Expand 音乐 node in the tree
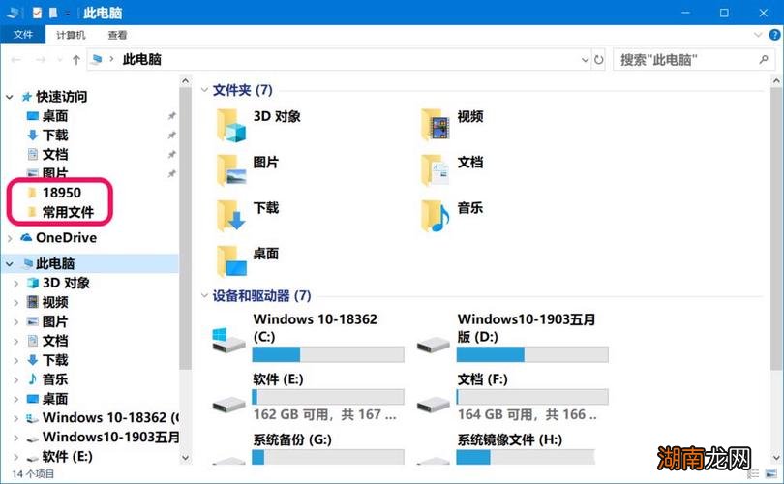Image resolution: width=784 pixels, height=484 pixels. pyautogui.click(x=16, y=380)
